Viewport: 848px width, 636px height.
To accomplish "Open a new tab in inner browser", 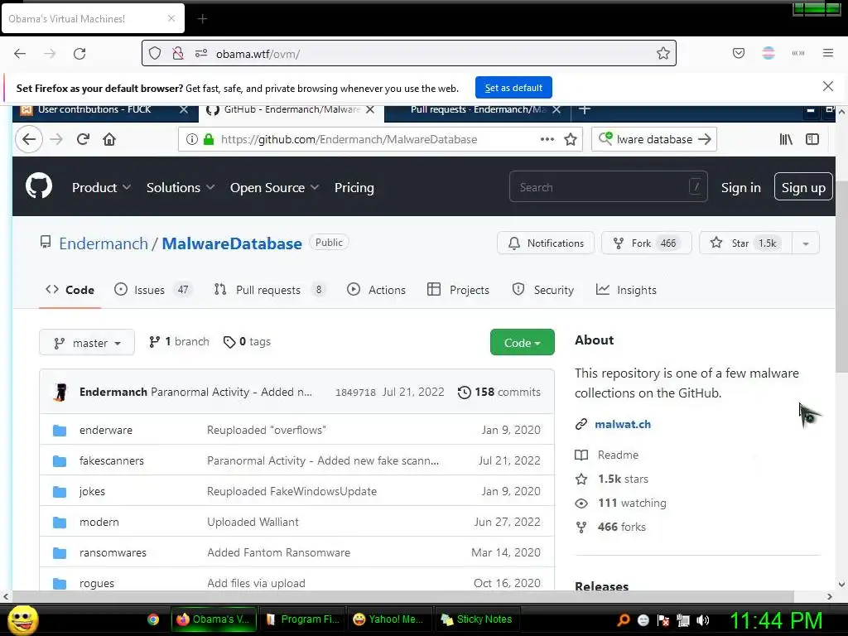I will coord(584,110).
